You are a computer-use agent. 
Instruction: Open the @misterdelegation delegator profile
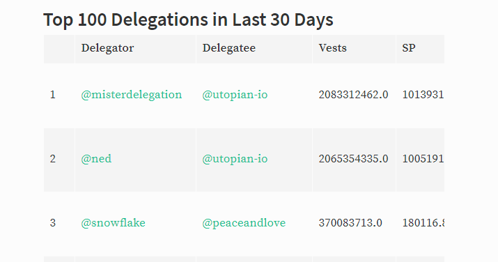coord(132,95)
